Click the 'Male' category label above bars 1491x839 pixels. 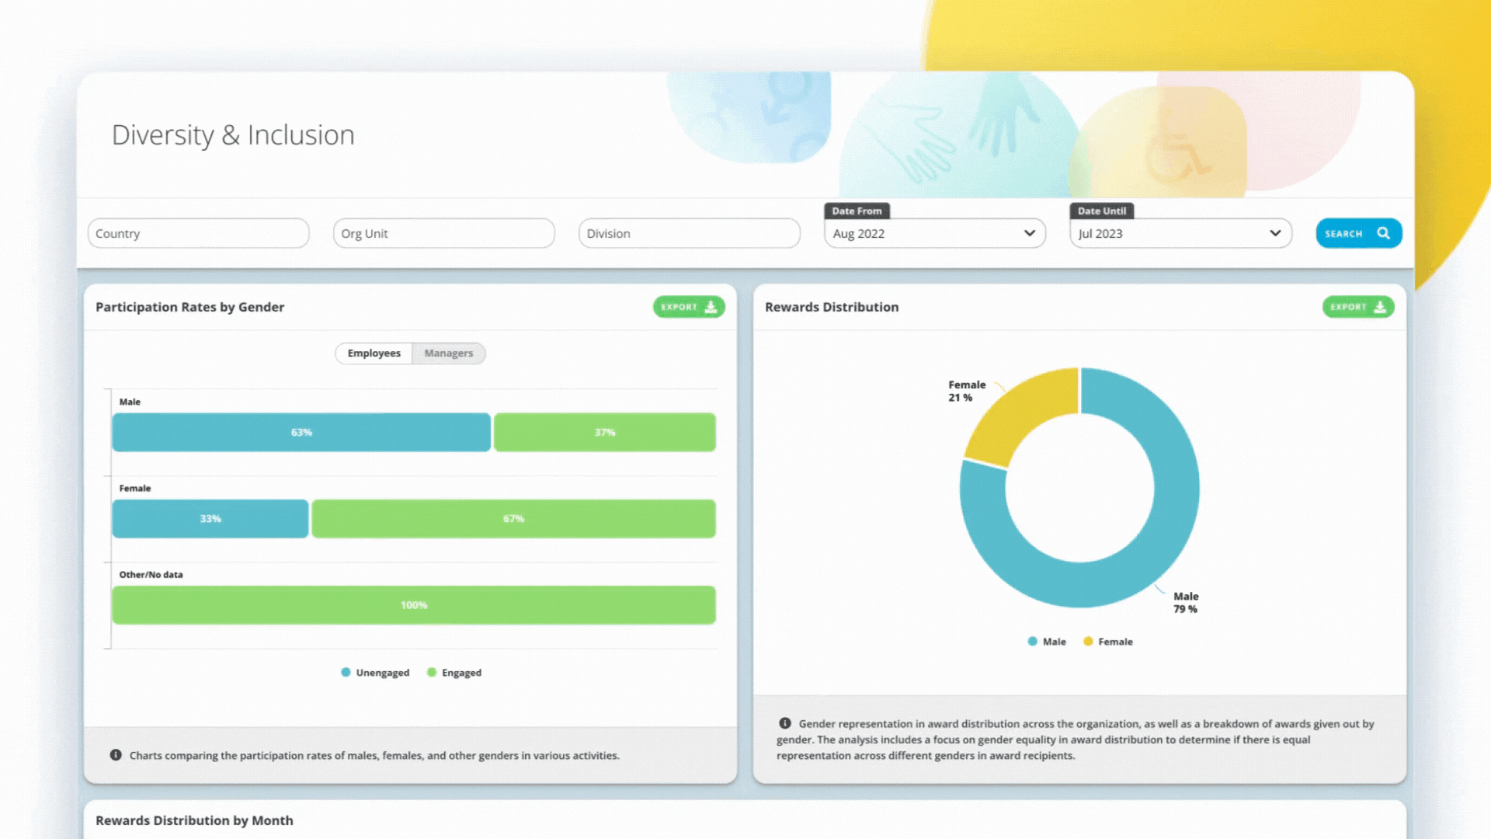click(130, 402)
